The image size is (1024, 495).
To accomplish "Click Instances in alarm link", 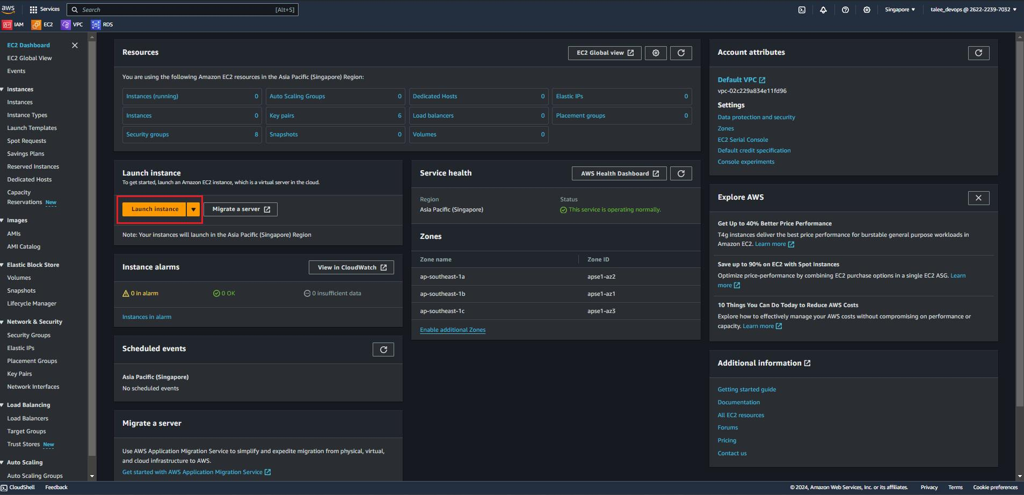I will (147, 317).
